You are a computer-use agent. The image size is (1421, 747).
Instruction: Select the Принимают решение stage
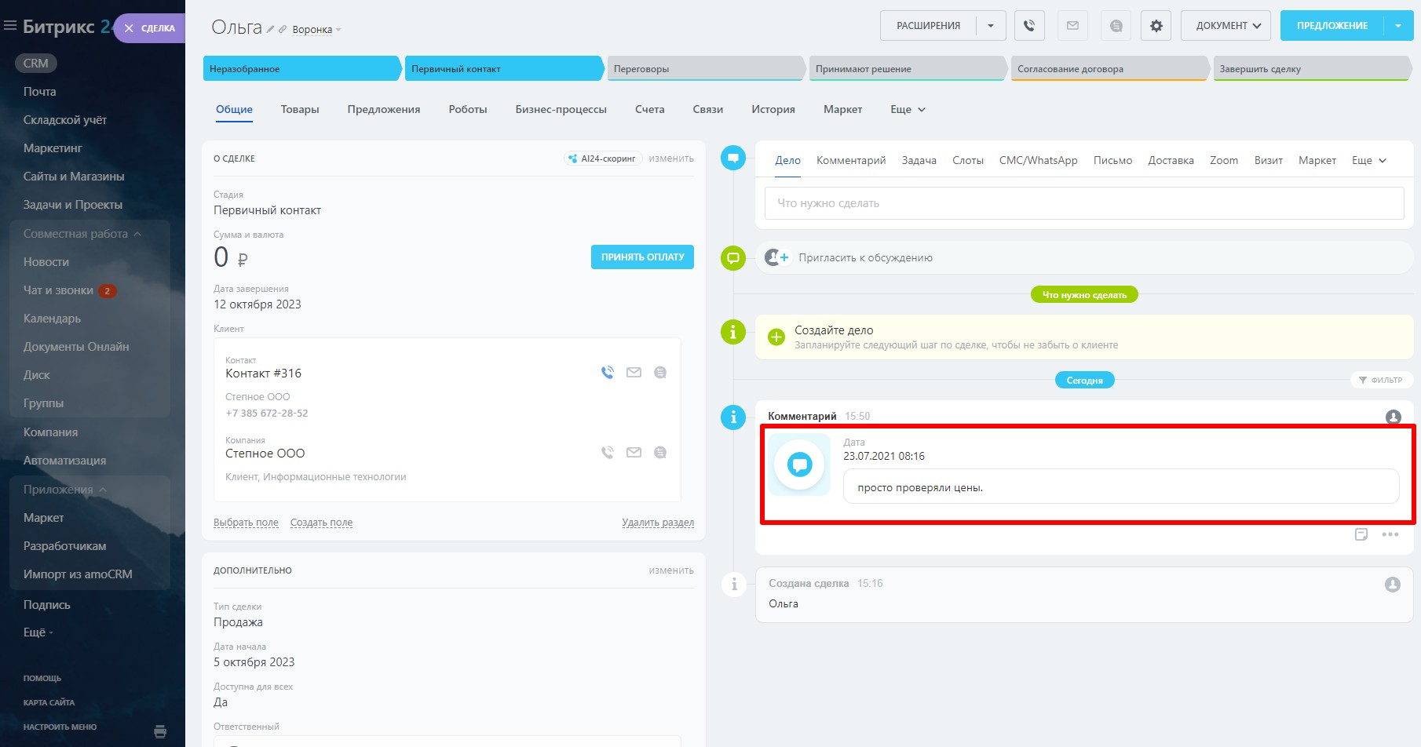click(x=908, y=69)
